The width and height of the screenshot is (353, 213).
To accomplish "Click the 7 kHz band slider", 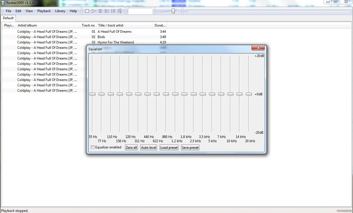I will point(221,94).
